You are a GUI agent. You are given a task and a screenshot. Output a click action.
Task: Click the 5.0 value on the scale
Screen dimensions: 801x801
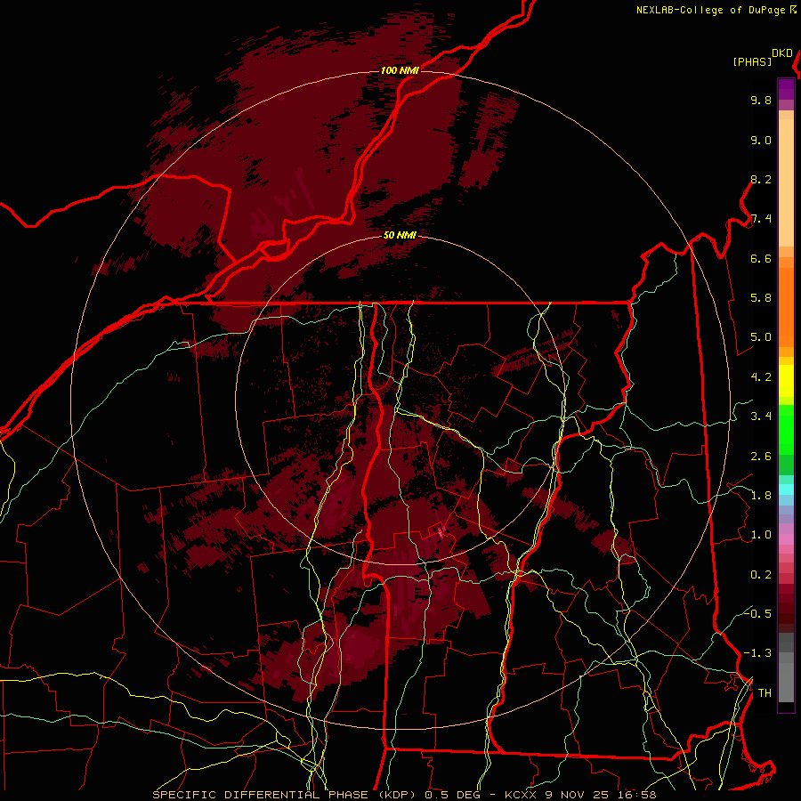[761, 337]
